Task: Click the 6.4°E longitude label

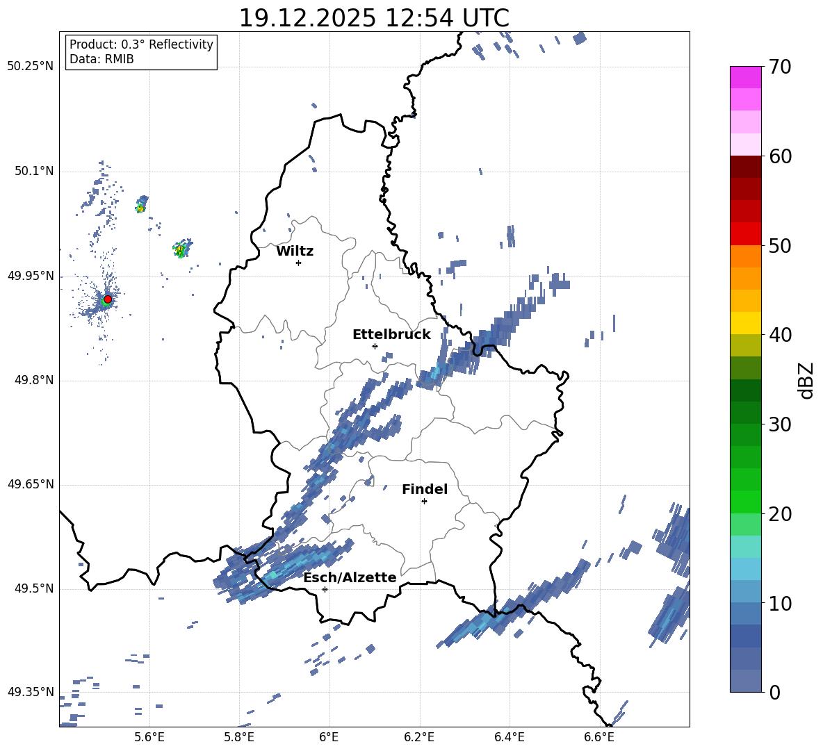Action: (x=509, y=737)
